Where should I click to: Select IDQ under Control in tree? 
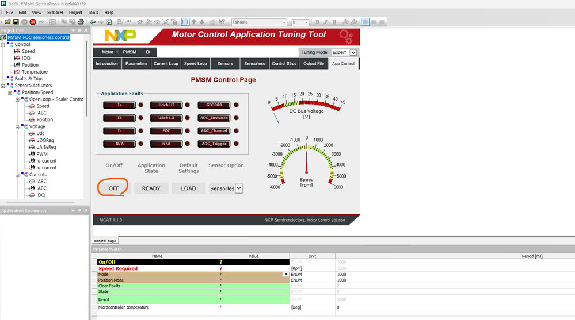pos(26,58)
